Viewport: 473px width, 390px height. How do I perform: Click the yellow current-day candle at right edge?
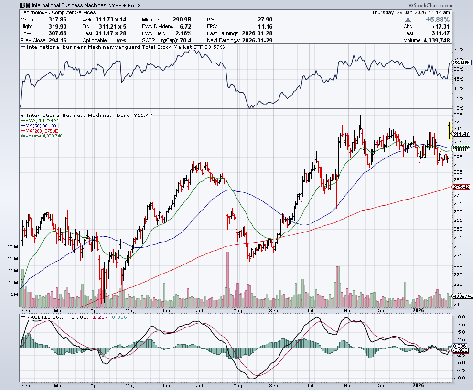pos(449,131)
